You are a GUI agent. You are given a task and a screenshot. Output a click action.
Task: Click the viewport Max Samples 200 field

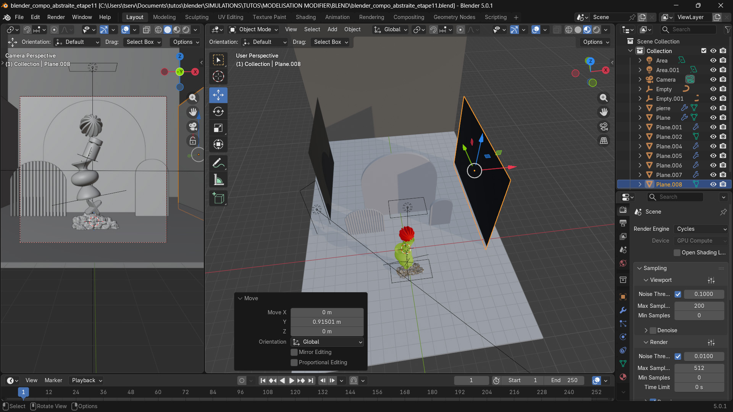(699, 306)
